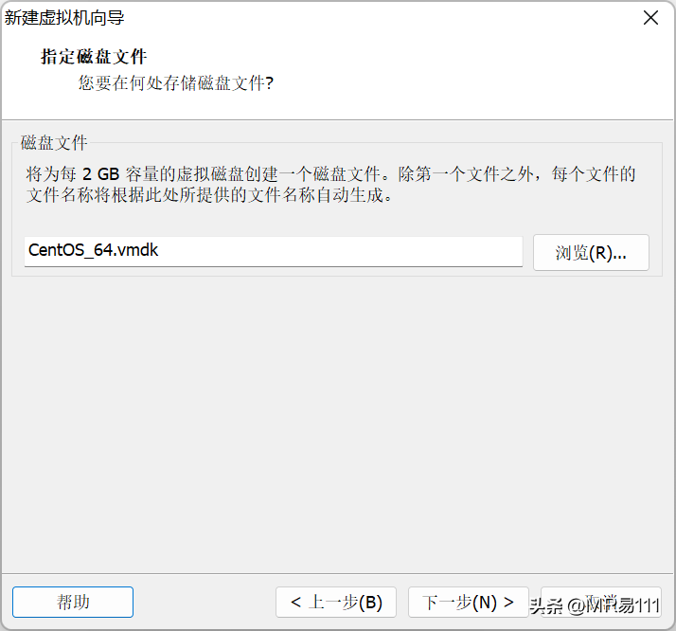Click the 浏览(R)... browse button
Screen dimensions: 676x631
click(591, 252)
